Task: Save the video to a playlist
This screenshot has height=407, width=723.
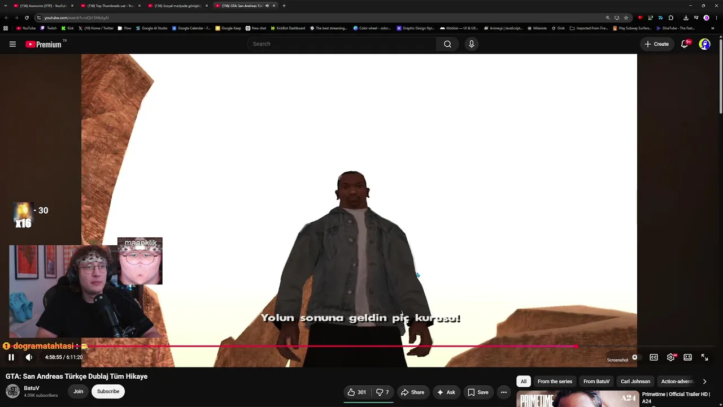Action: point(478,392)
